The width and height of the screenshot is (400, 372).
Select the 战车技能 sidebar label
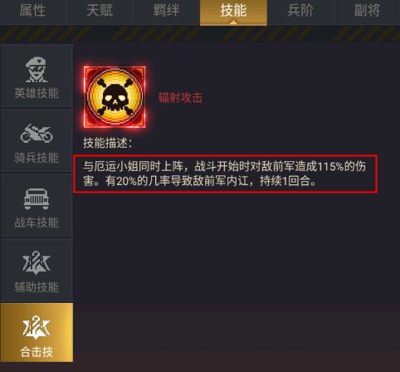(37, 223)
